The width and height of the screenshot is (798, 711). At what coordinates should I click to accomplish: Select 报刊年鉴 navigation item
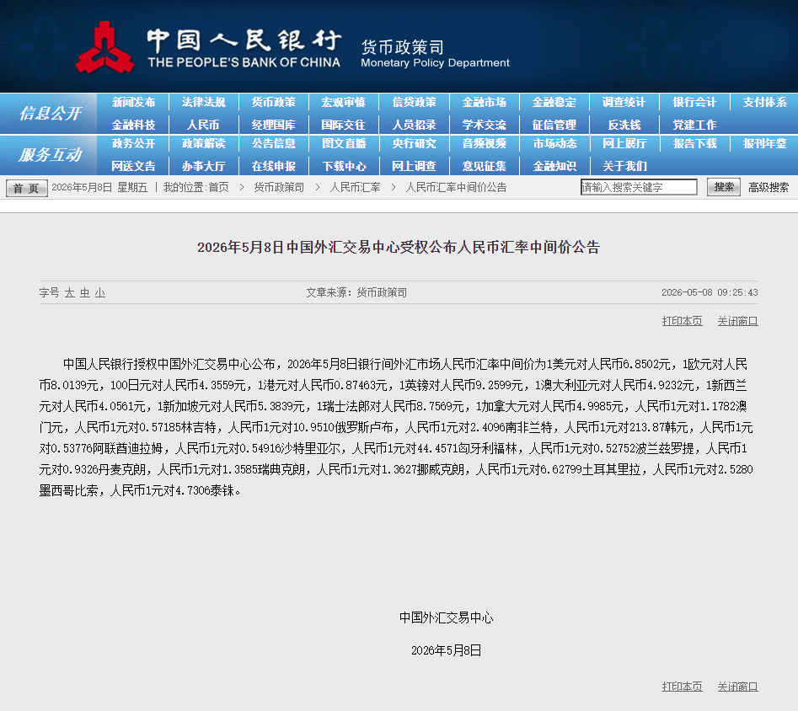tap(765, 143)
